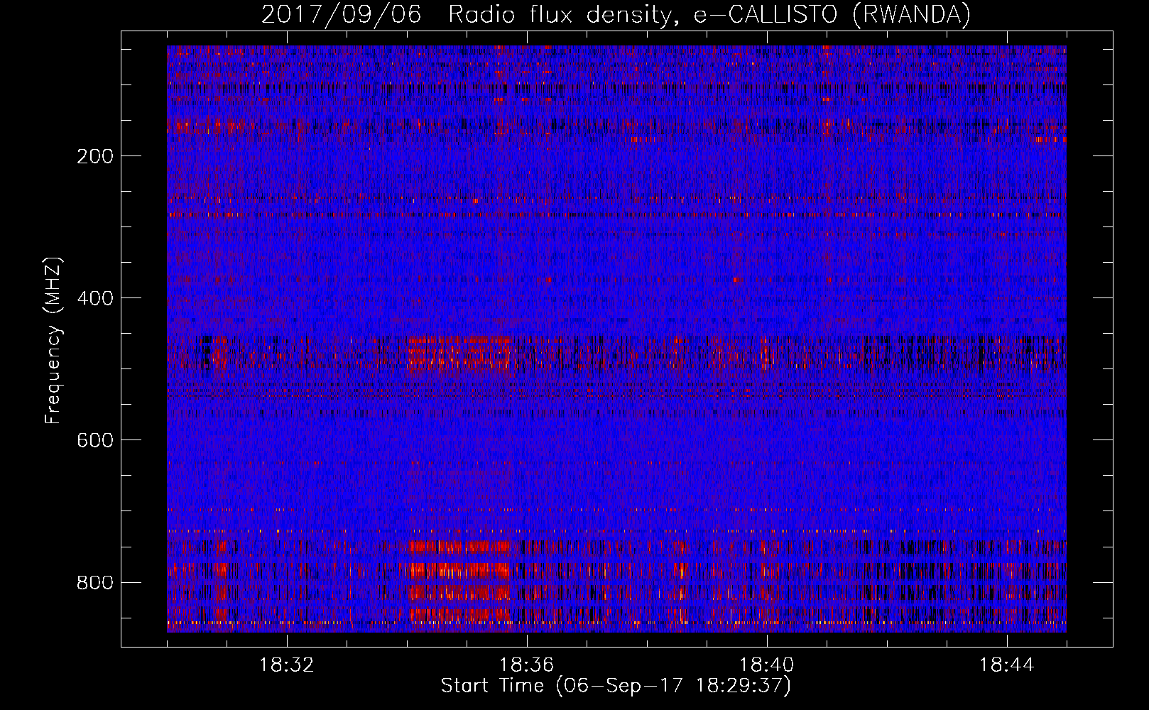Click the "Frequency (MHZ)" axis label
This screenshot has height=710, width=1149.
[x=53, y=340]
